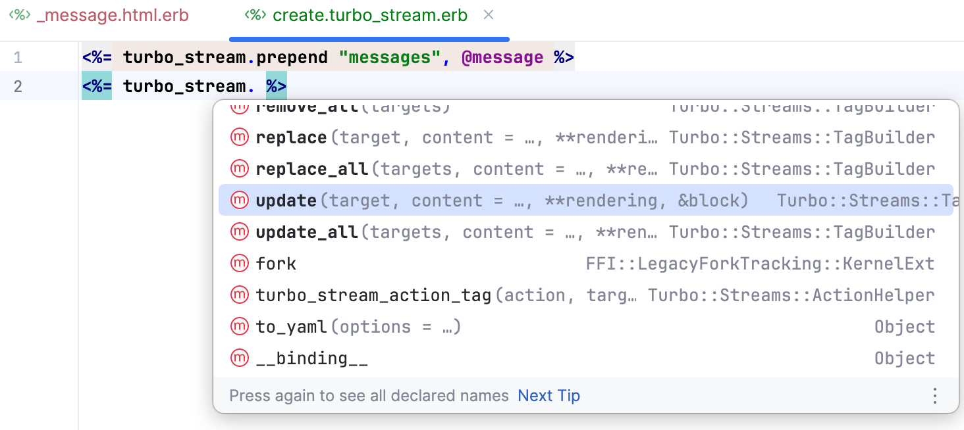
Task: Open the Next Tip link
Action: (x=549, y=396)
